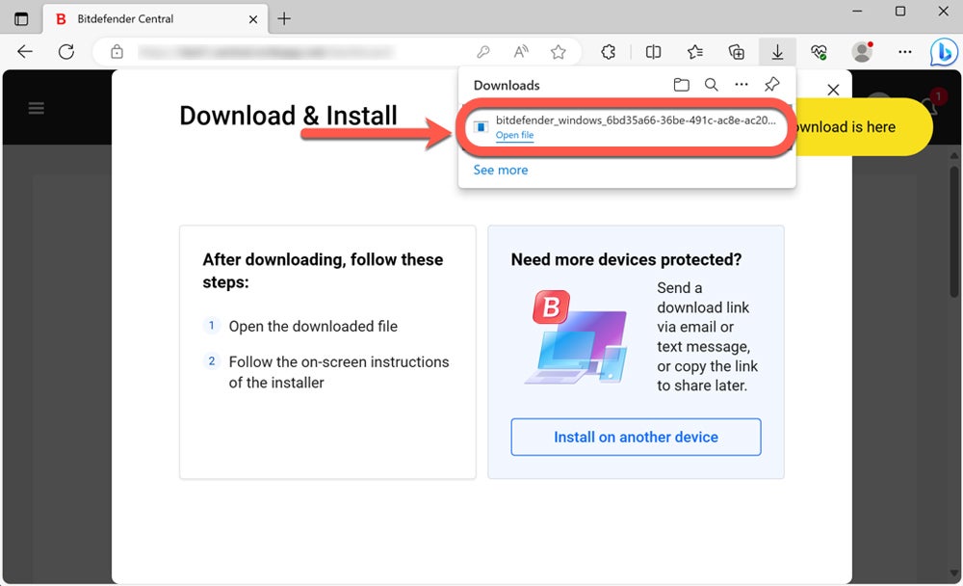
Task: Expand See more in the Downloads panel
Action: point(500,170)
